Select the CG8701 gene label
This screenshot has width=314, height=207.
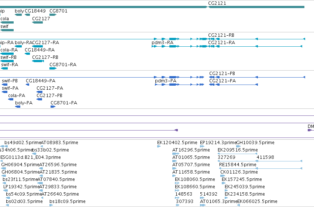coord(58,11)
